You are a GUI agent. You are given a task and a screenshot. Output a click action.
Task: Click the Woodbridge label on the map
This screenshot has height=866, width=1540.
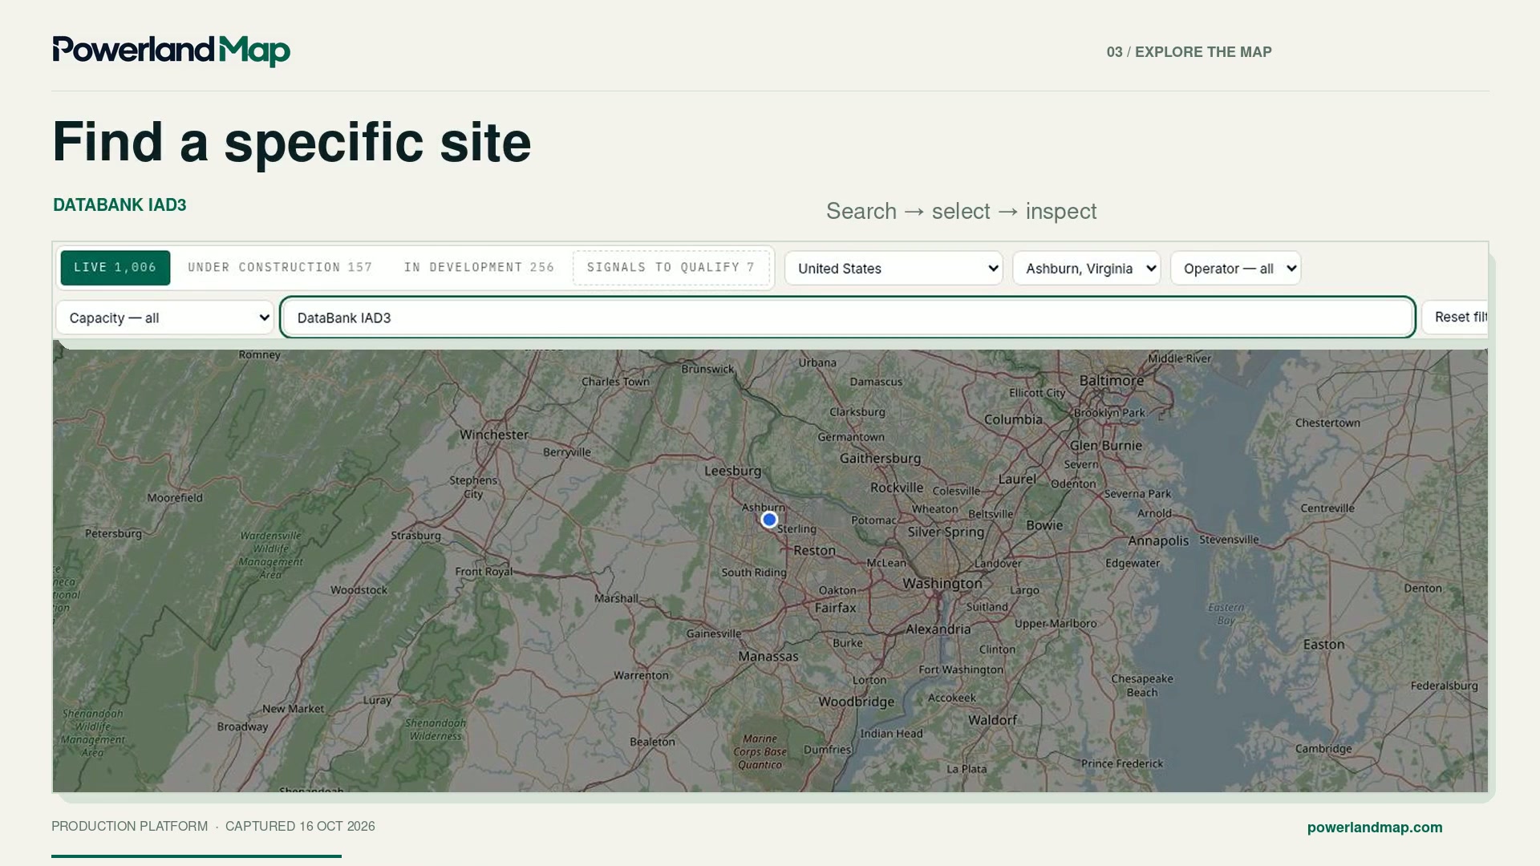pos(856,702)
